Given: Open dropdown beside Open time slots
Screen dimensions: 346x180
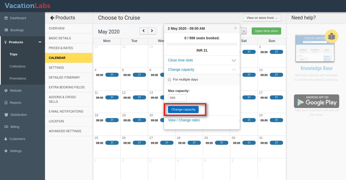Looking at the screenshot, I should click(x=244, y=31).
